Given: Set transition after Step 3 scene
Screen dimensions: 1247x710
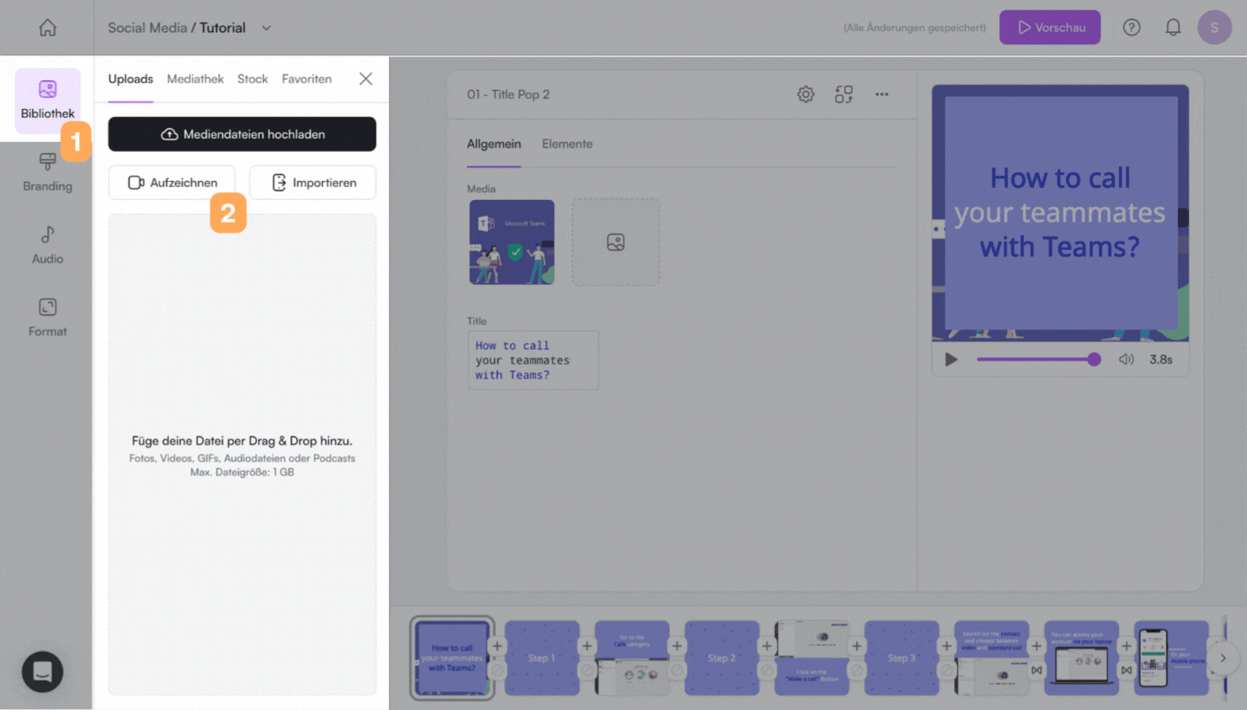Looking at the screenshot, I should [x=947, y=670].
